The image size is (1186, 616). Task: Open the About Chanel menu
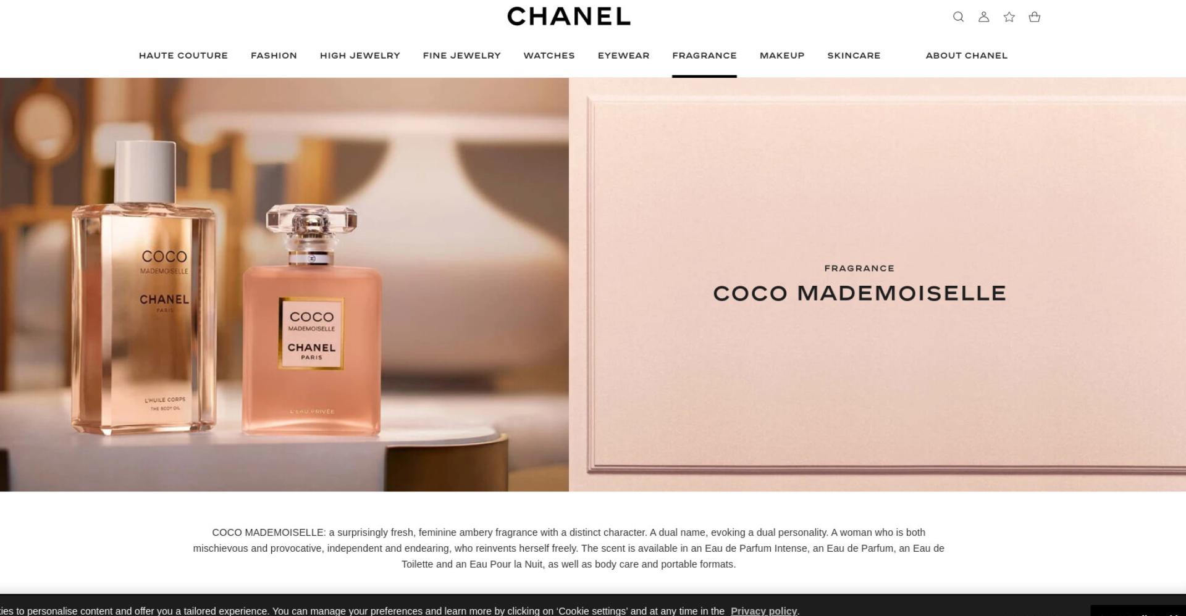coord(967,56)
